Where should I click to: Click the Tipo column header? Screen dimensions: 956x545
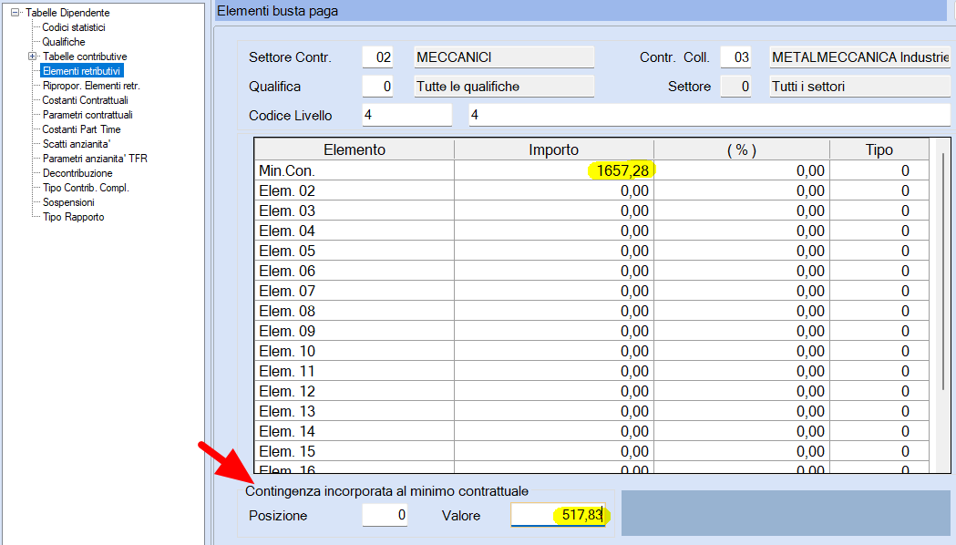(879, 150)
